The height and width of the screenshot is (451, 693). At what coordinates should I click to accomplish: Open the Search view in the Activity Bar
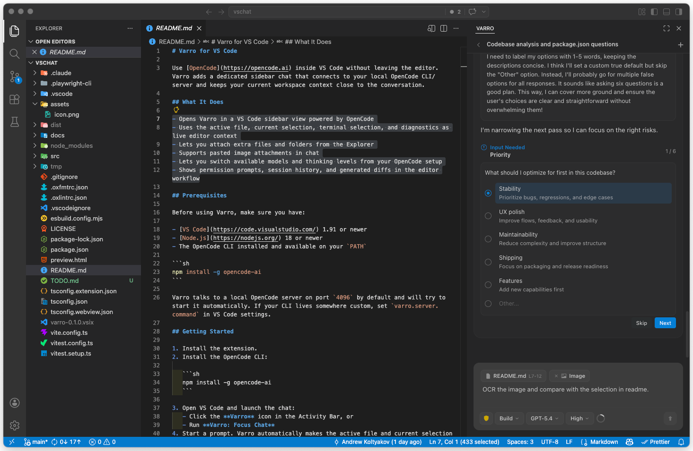[14, 54]
